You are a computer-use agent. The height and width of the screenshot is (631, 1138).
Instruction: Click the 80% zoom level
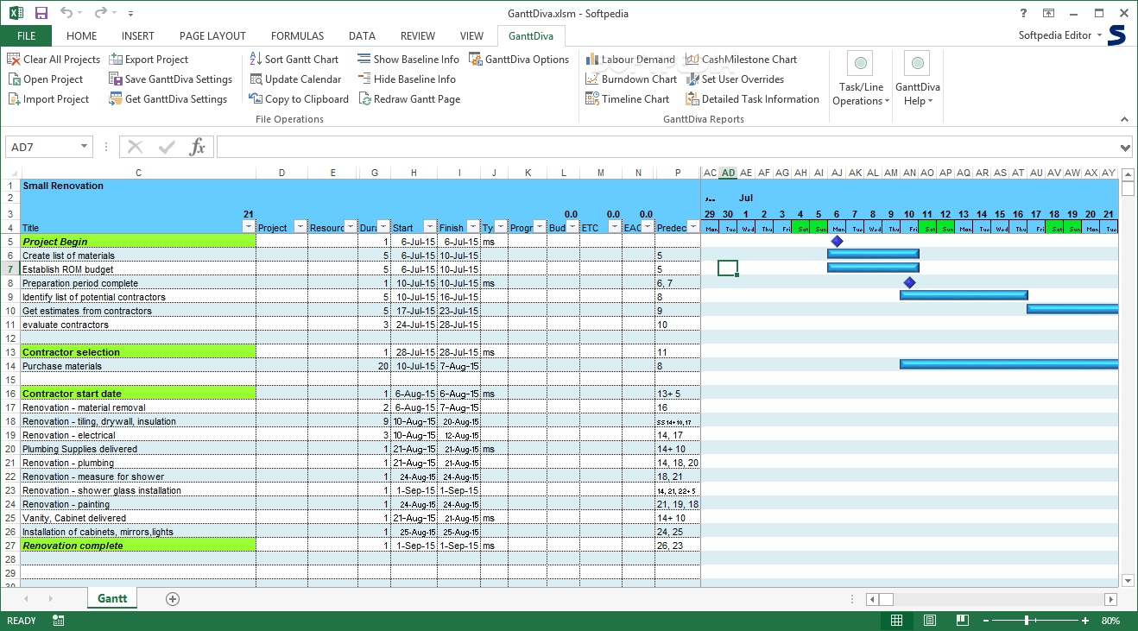point(1110,621)
